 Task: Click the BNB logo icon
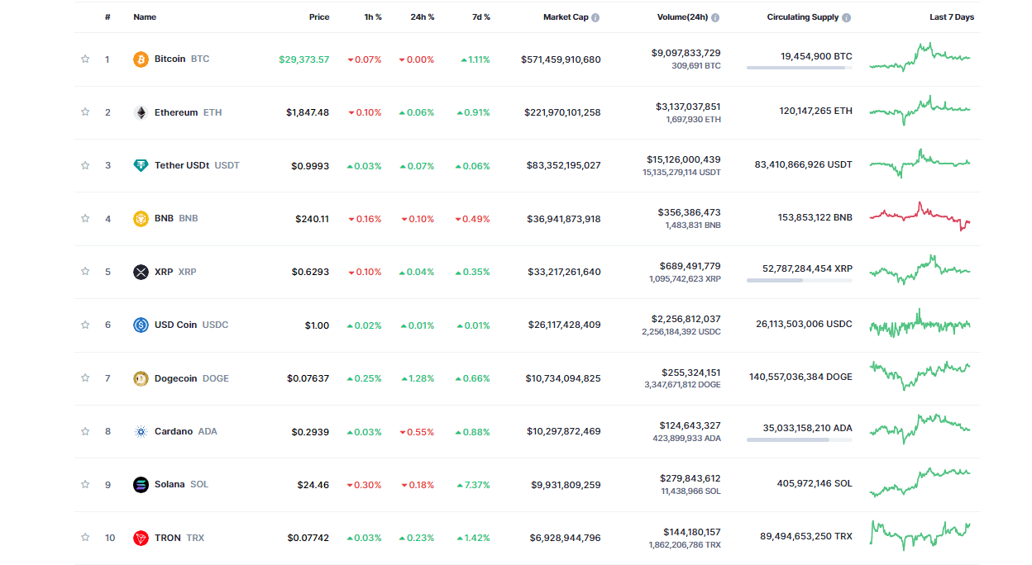point(141,219)
